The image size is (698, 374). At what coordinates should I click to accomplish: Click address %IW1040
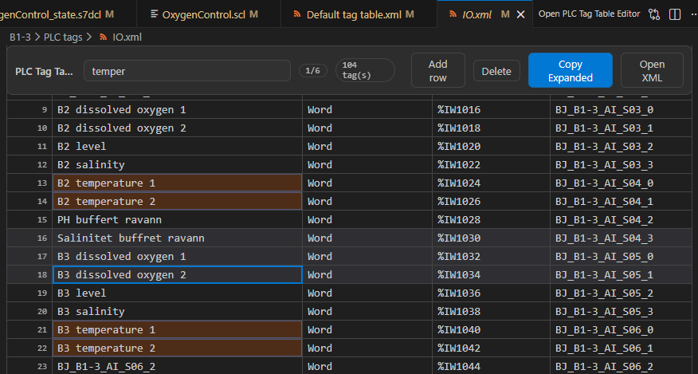pyautogui.click(x=458, y=330)
